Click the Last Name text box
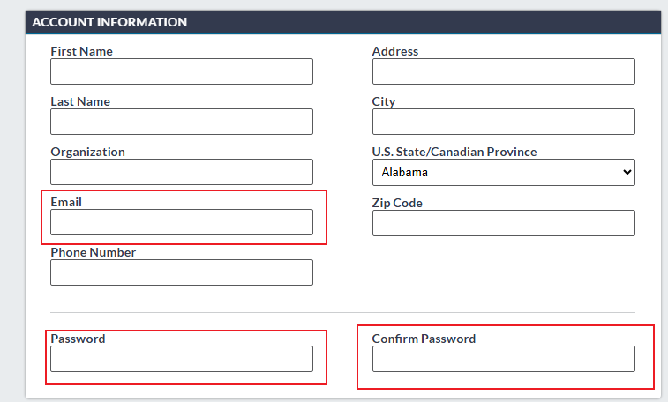 (182, 122)
